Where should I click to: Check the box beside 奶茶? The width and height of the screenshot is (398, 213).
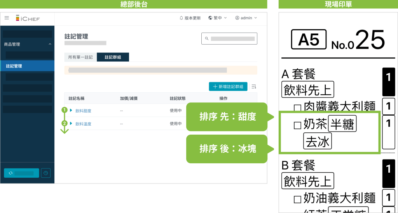[297, 125]
